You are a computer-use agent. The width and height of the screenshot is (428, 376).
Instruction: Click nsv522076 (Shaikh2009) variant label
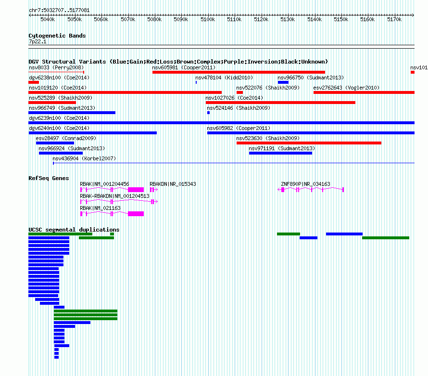(x=268, y=88)
